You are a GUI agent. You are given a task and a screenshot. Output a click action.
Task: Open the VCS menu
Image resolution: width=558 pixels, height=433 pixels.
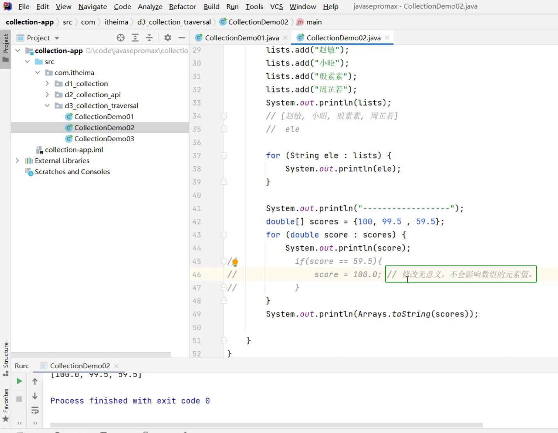276,7
